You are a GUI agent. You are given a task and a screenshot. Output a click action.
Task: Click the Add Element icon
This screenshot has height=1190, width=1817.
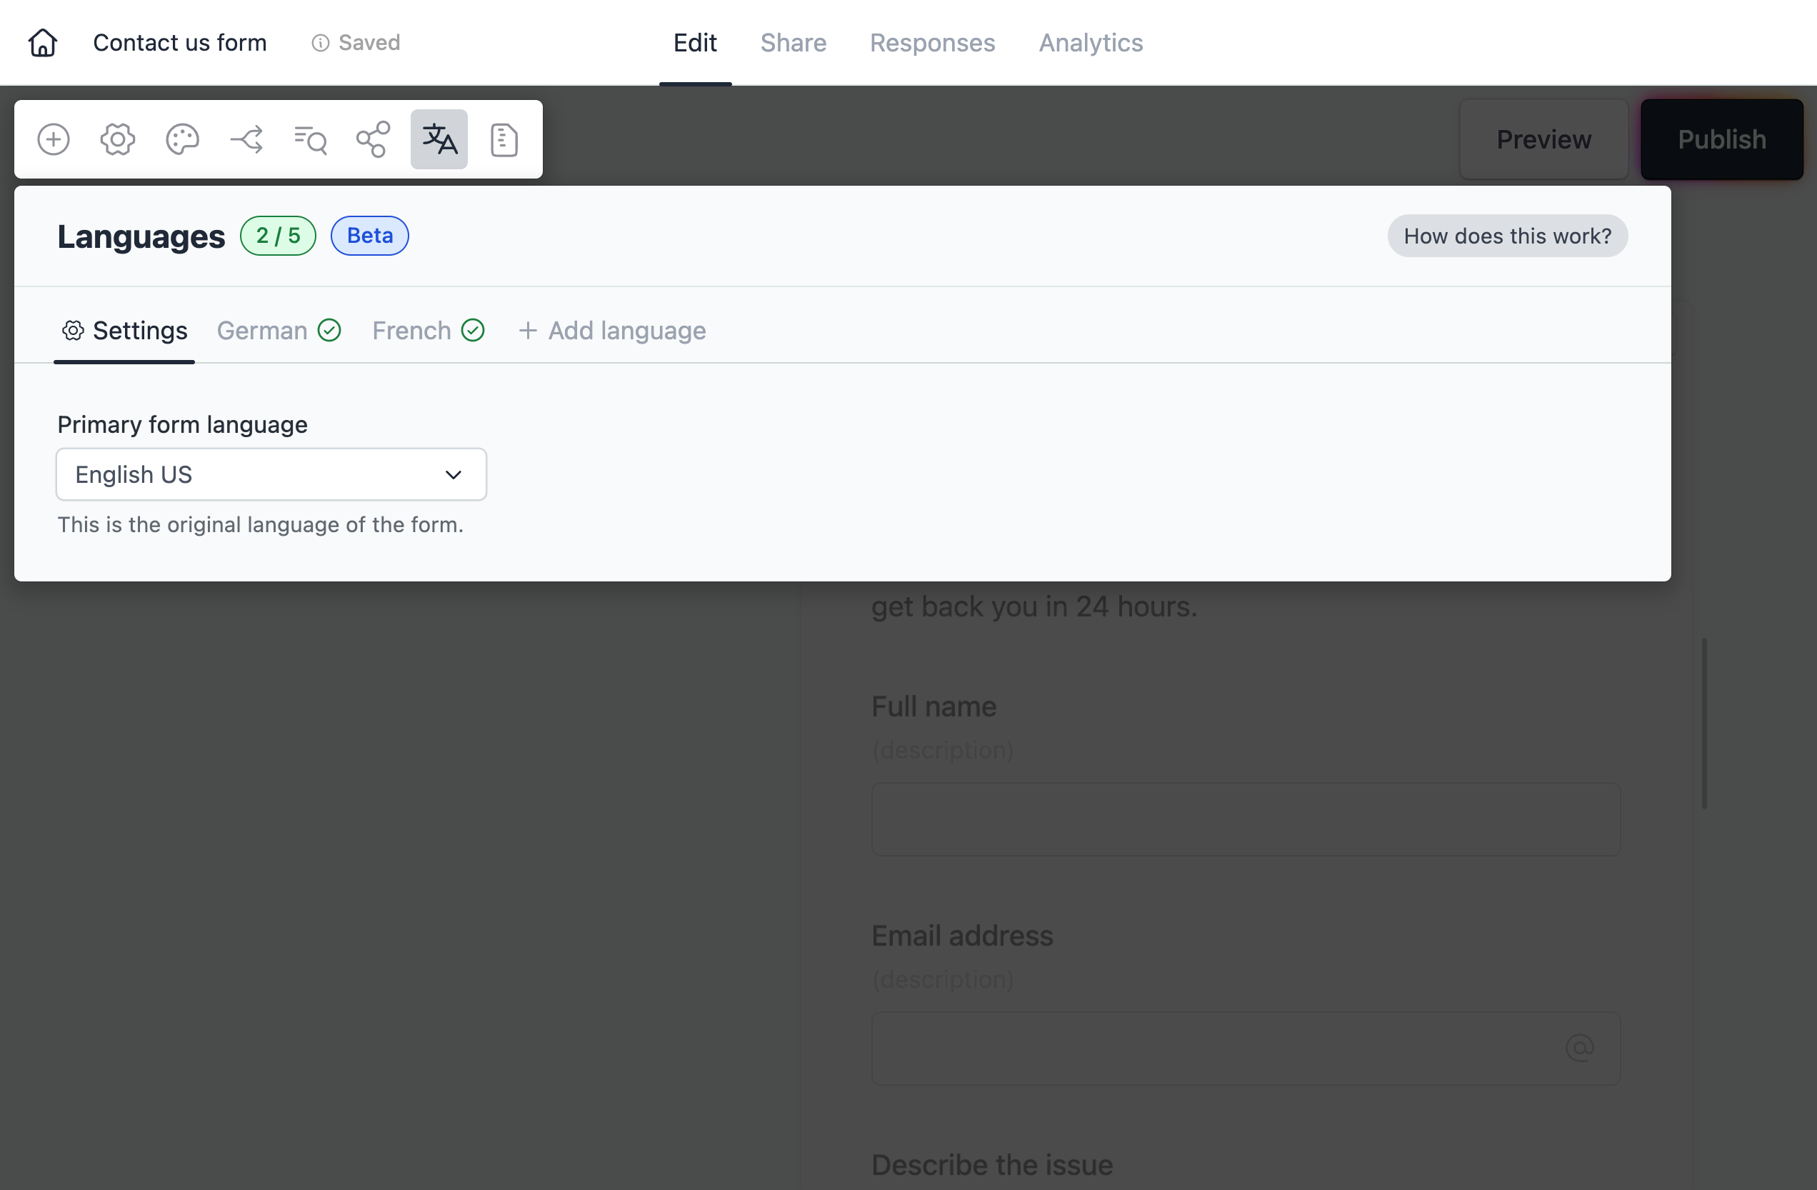pyautogui.click(x=53, y=138)
